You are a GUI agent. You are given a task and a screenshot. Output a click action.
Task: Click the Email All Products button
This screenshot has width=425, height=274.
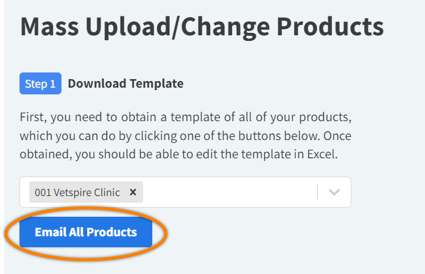click(86, 232)
